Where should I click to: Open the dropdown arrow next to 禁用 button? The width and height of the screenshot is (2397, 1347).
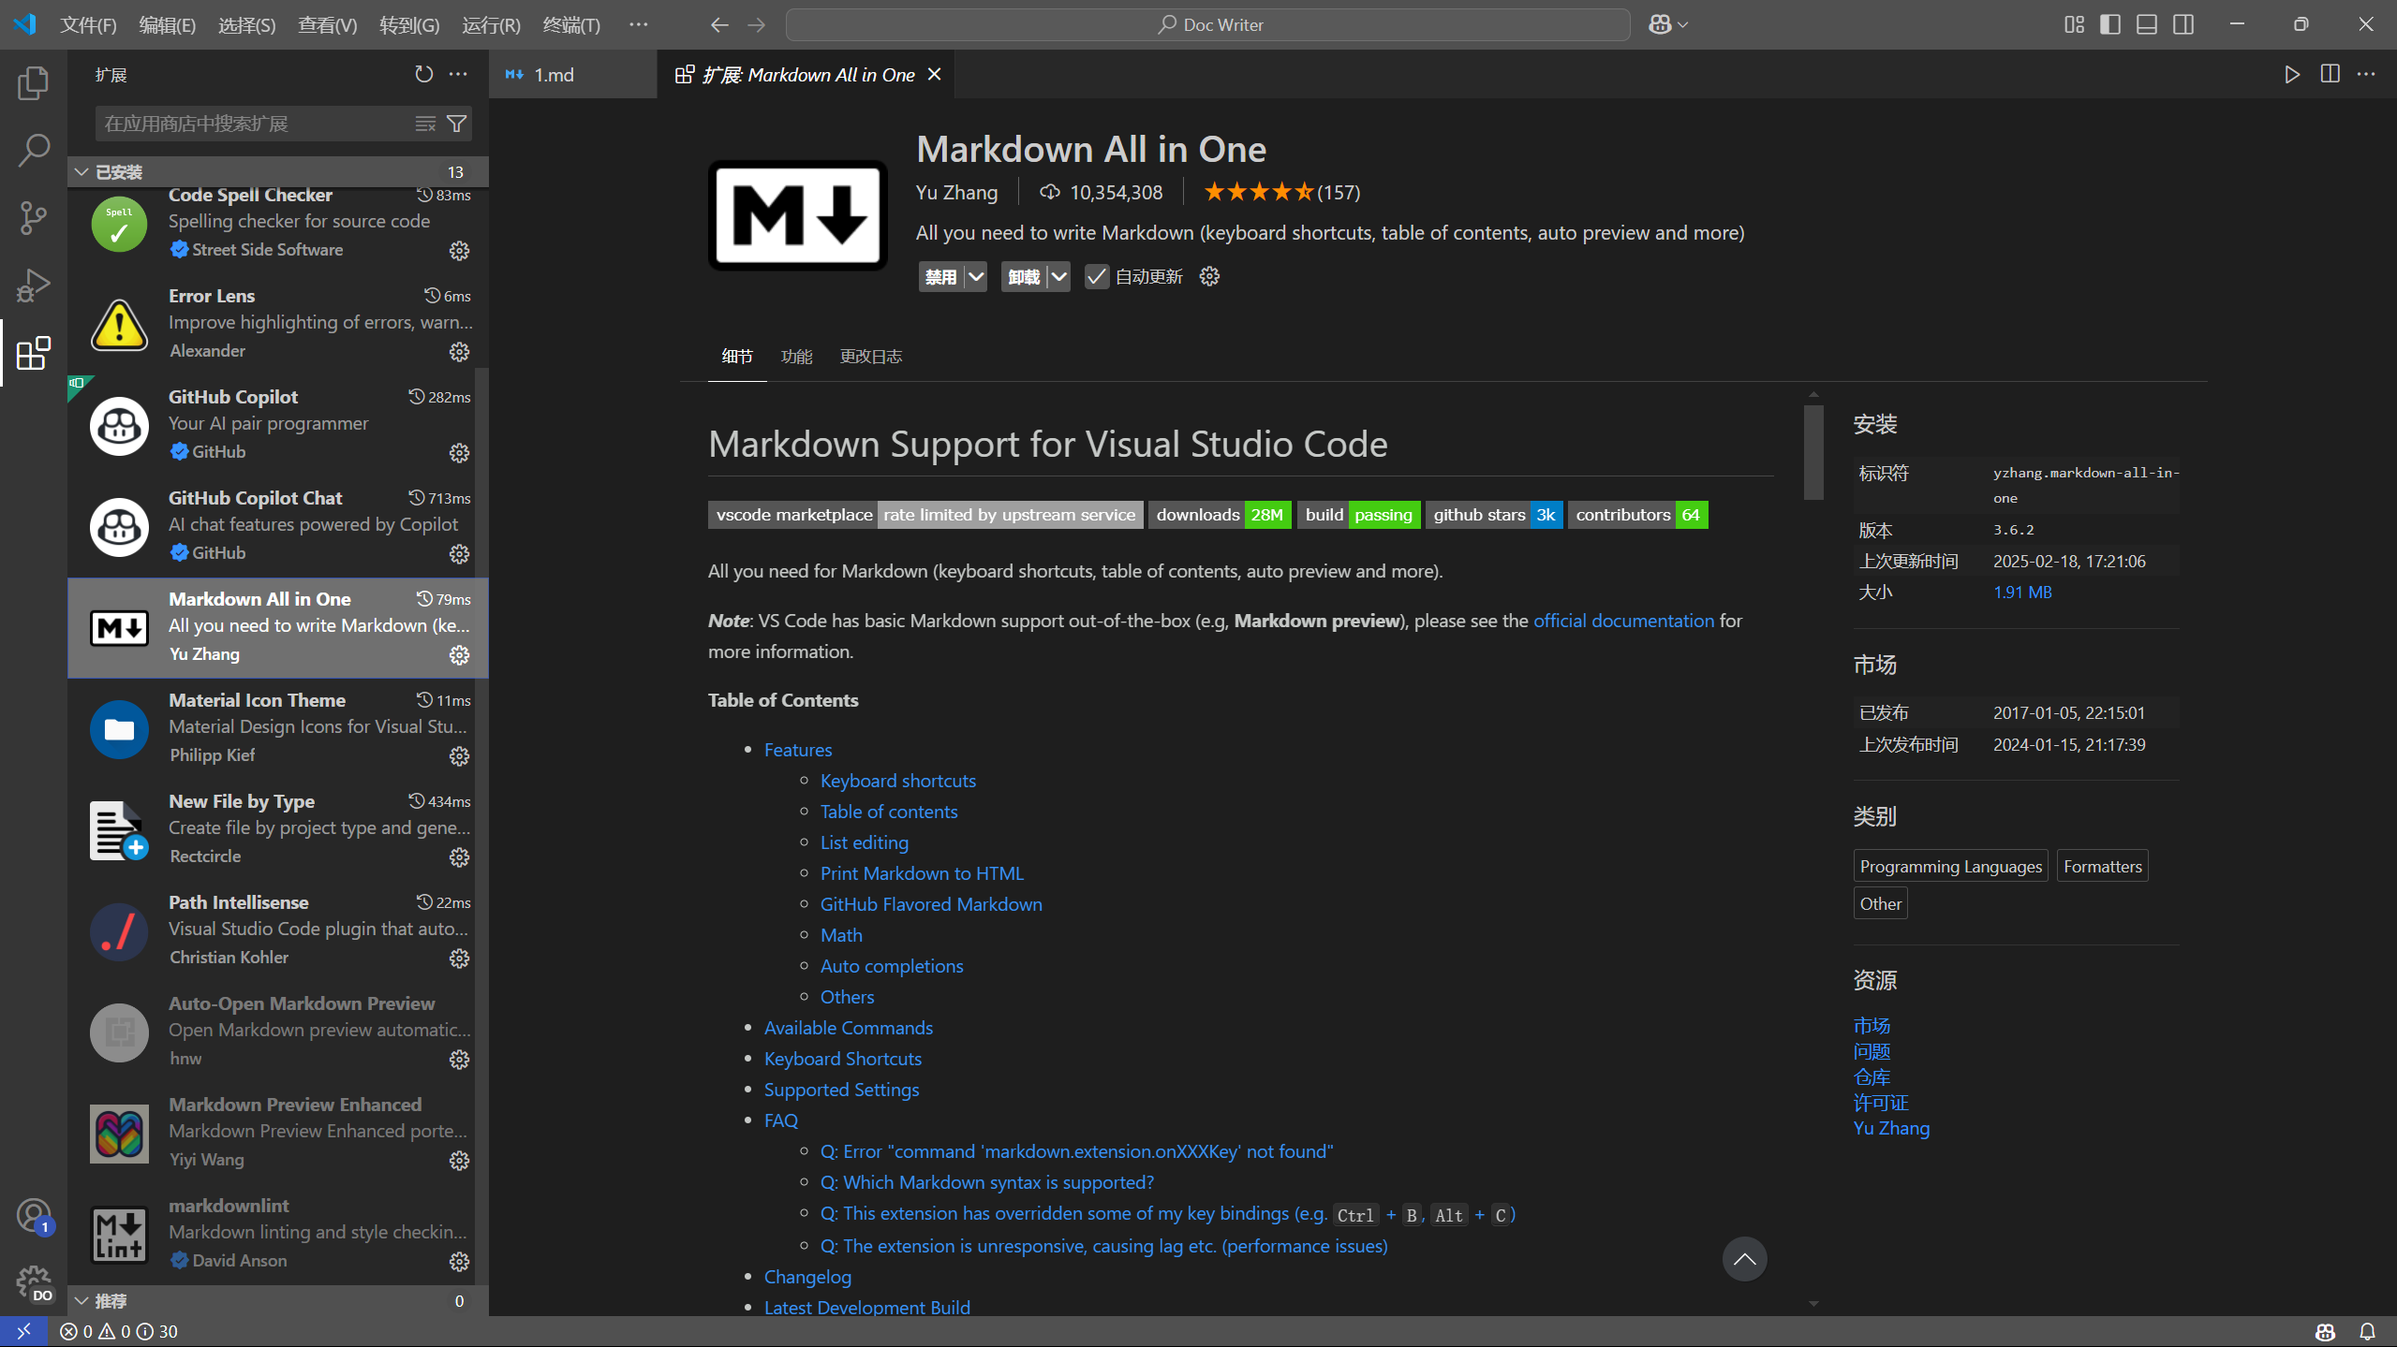tap(975, 276)
